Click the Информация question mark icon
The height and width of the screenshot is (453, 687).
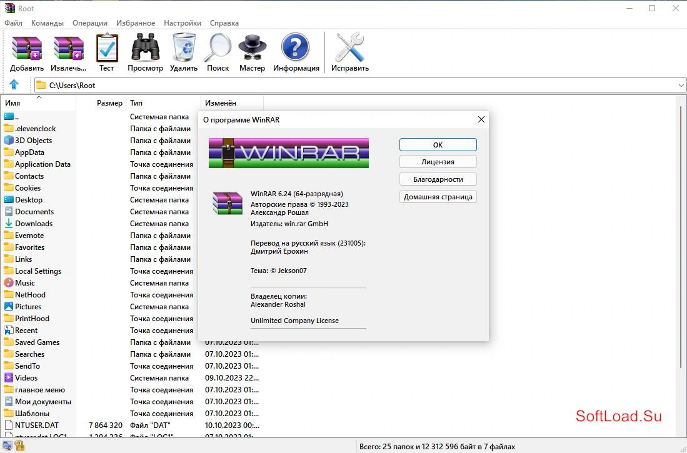coord(295,47)
